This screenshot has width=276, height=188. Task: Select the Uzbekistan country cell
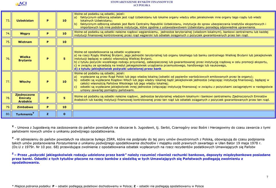point(25,21)
